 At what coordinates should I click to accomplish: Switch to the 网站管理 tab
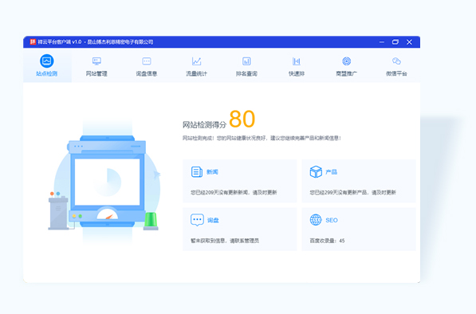(x=96, y=67)
